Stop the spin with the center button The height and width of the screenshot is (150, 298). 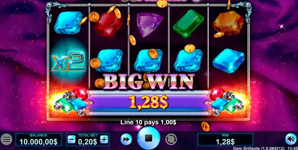(x=148, y=138)
